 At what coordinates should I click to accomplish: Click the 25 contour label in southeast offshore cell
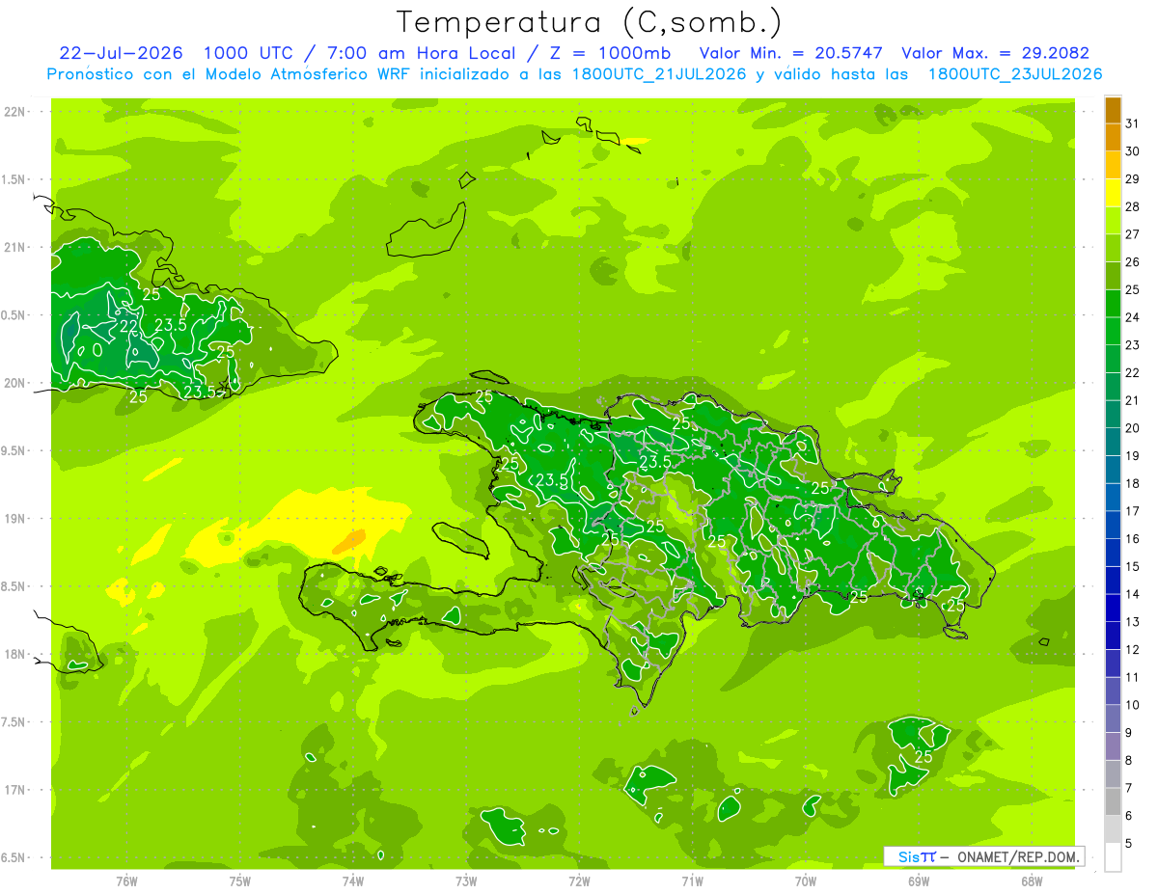point(924,757)
